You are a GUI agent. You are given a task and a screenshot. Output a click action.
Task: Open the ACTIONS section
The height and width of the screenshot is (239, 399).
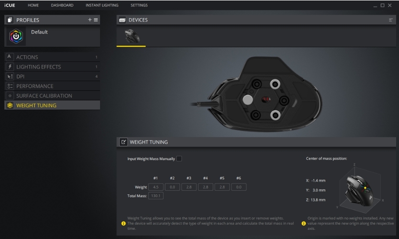click(x=52, y=57)
